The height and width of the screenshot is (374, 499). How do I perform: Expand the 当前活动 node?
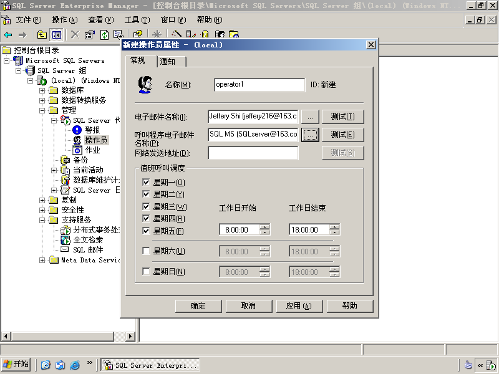pos(54,170)
